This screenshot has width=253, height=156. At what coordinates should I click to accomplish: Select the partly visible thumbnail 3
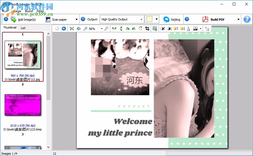pos(23,148)
